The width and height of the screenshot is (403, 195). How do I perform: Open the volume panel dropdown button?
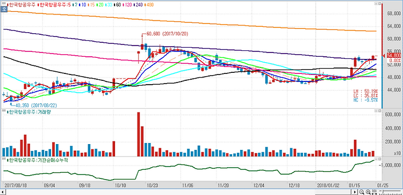tap(376, 111)
